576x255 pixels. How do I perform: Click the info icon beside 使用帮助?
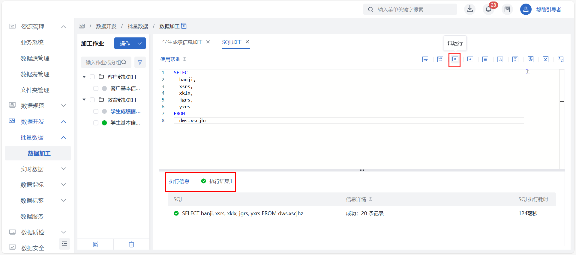(x=184, y=59)
